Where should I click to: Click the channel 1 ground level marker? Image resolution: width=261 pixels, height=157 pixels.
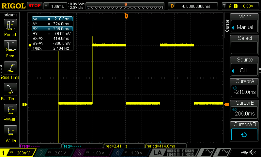[25, 104]
